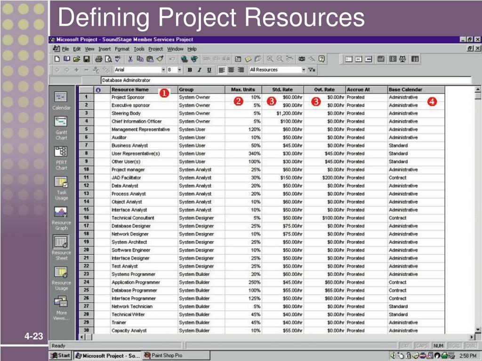Click the $1,200.00/hr Std. Rate cell
The height and width of the screenshot is (361, 482).
pyautogui.click(x=283, y=113)
